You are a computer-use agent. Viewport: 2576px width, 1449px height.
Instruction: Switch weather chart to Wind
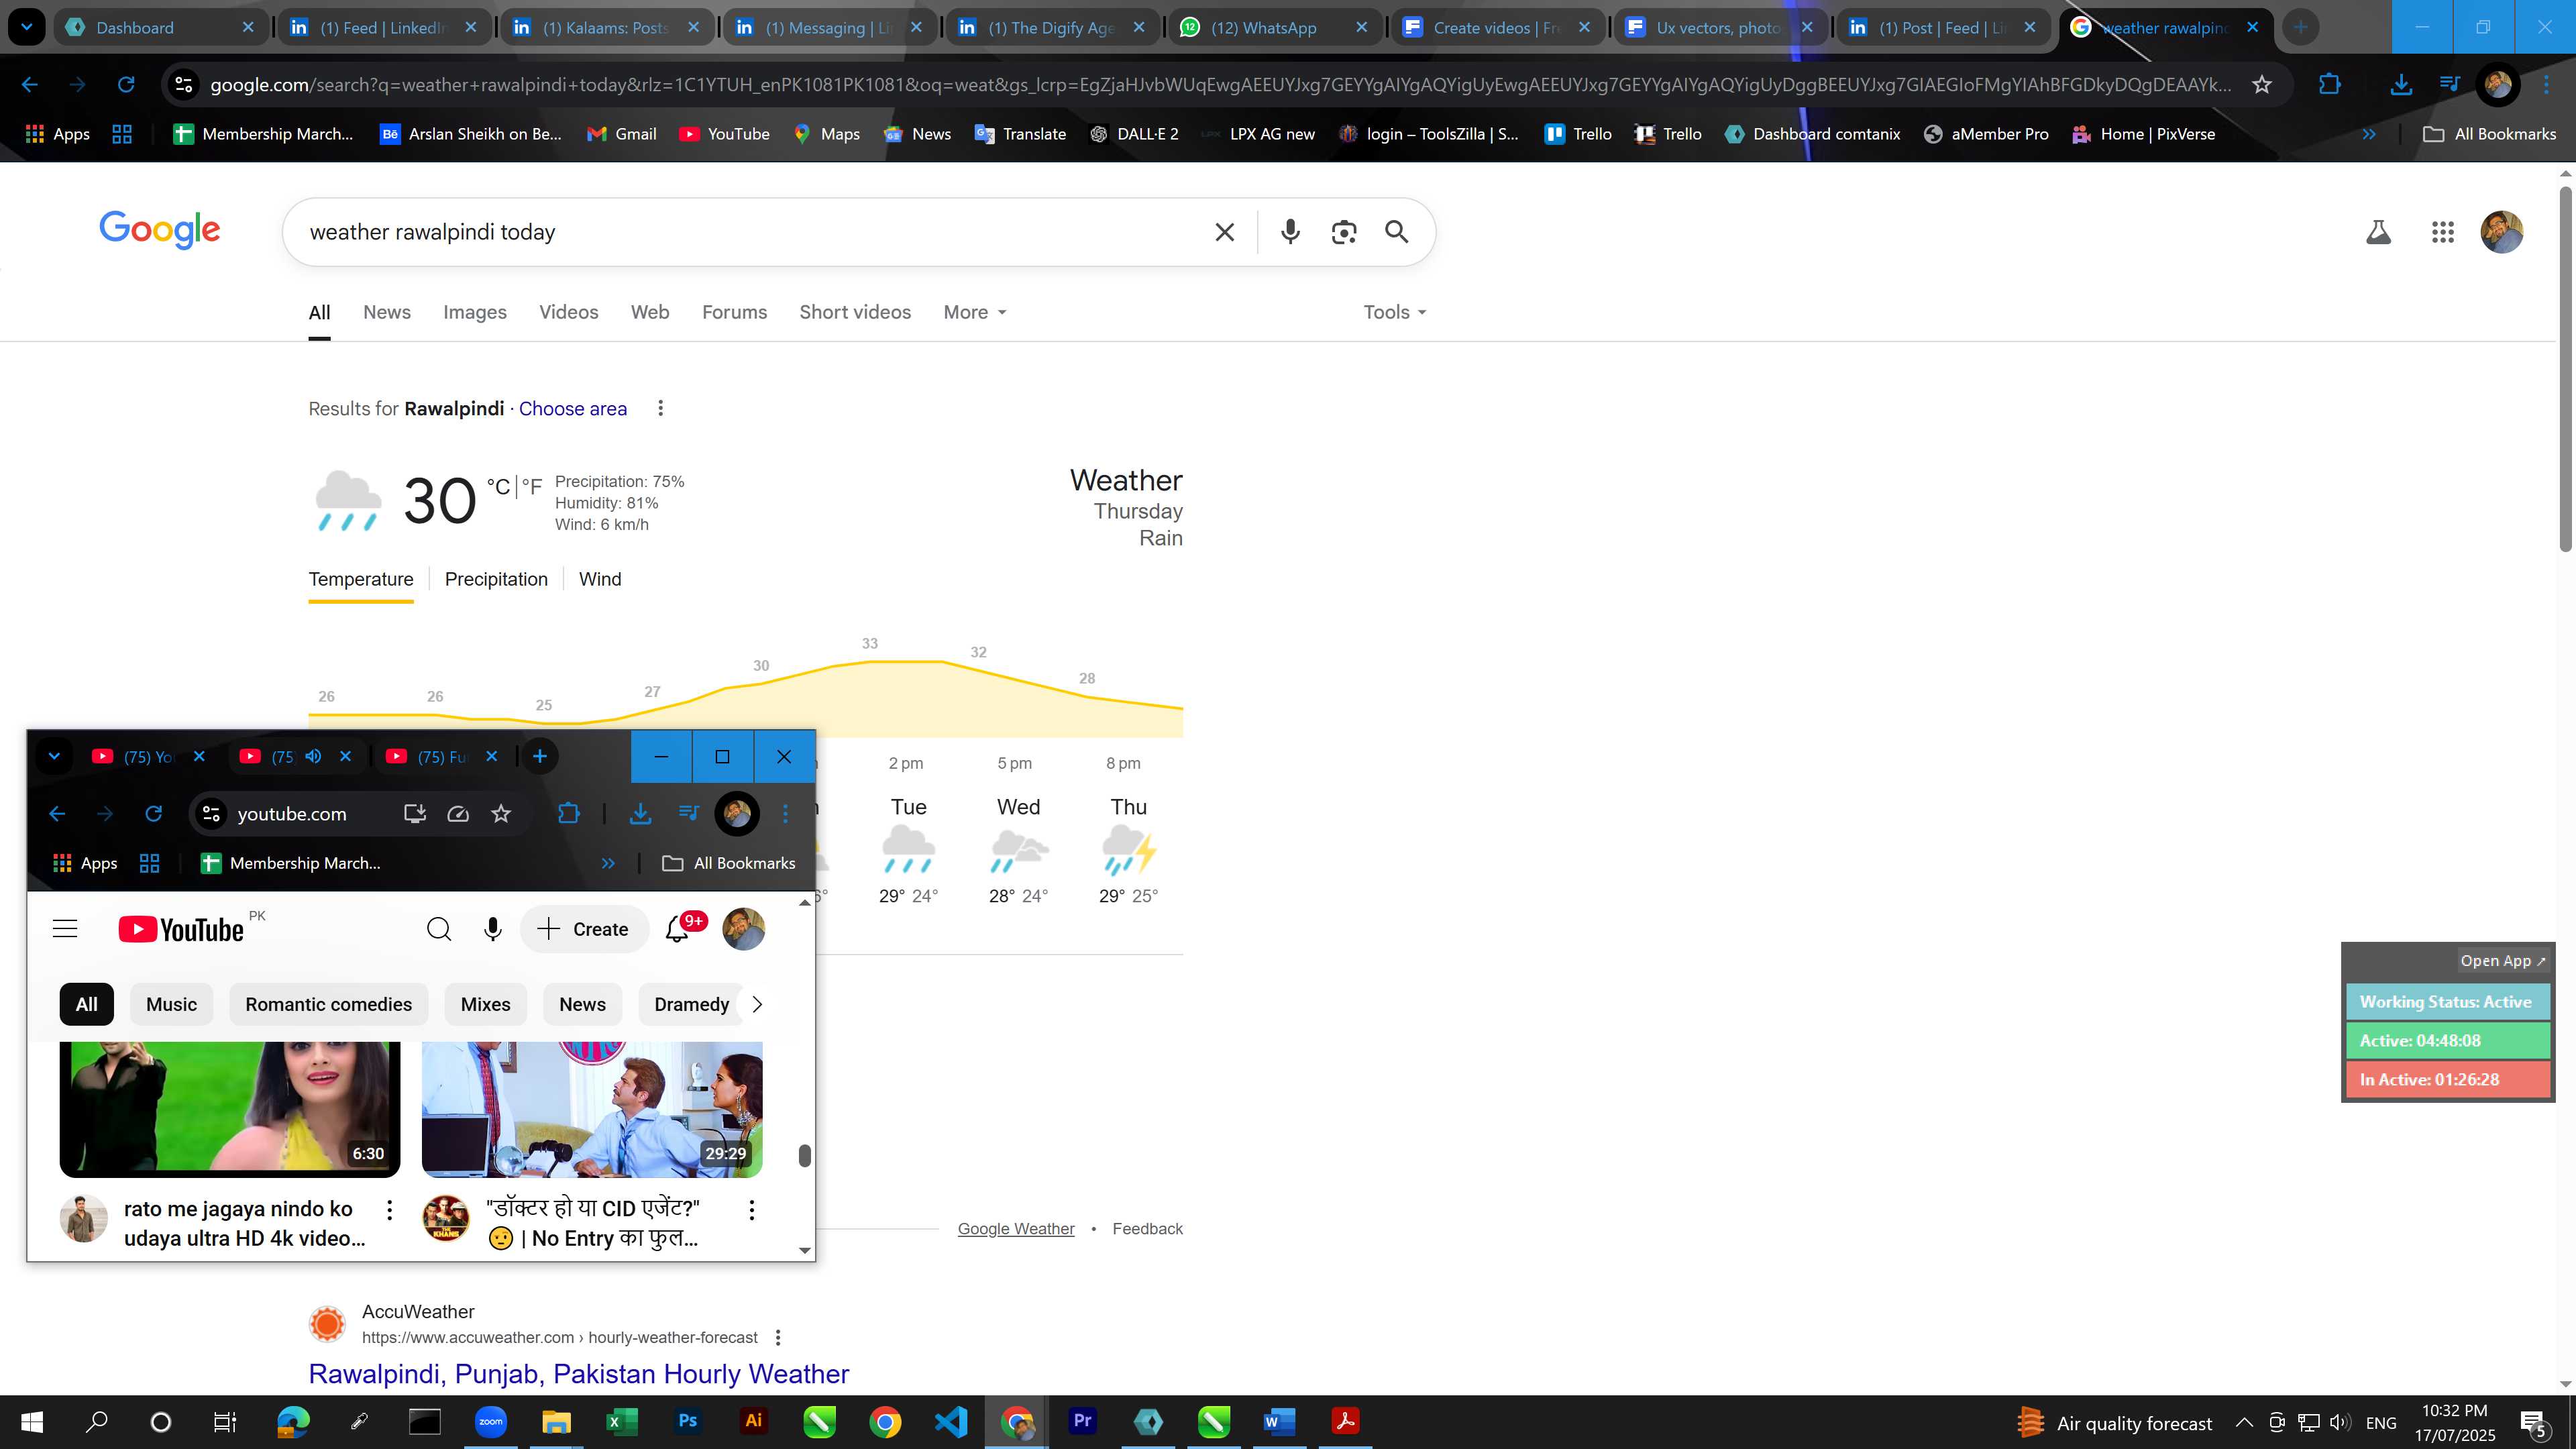[600, 579]
